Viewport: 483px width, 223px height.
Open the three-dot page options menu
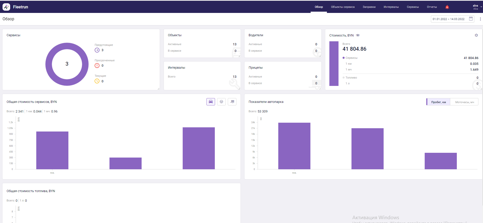click(x=480, y=19)
